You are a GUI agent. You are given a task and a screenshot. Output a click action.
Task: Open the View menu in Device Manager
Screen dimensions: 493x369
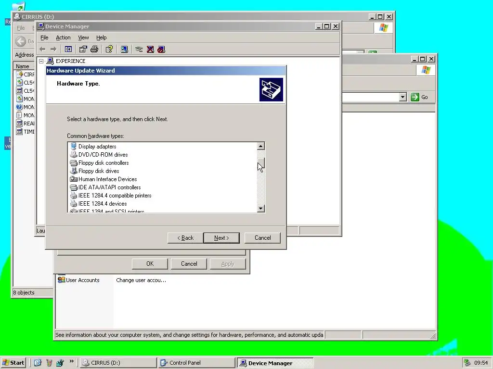point(83,37)
